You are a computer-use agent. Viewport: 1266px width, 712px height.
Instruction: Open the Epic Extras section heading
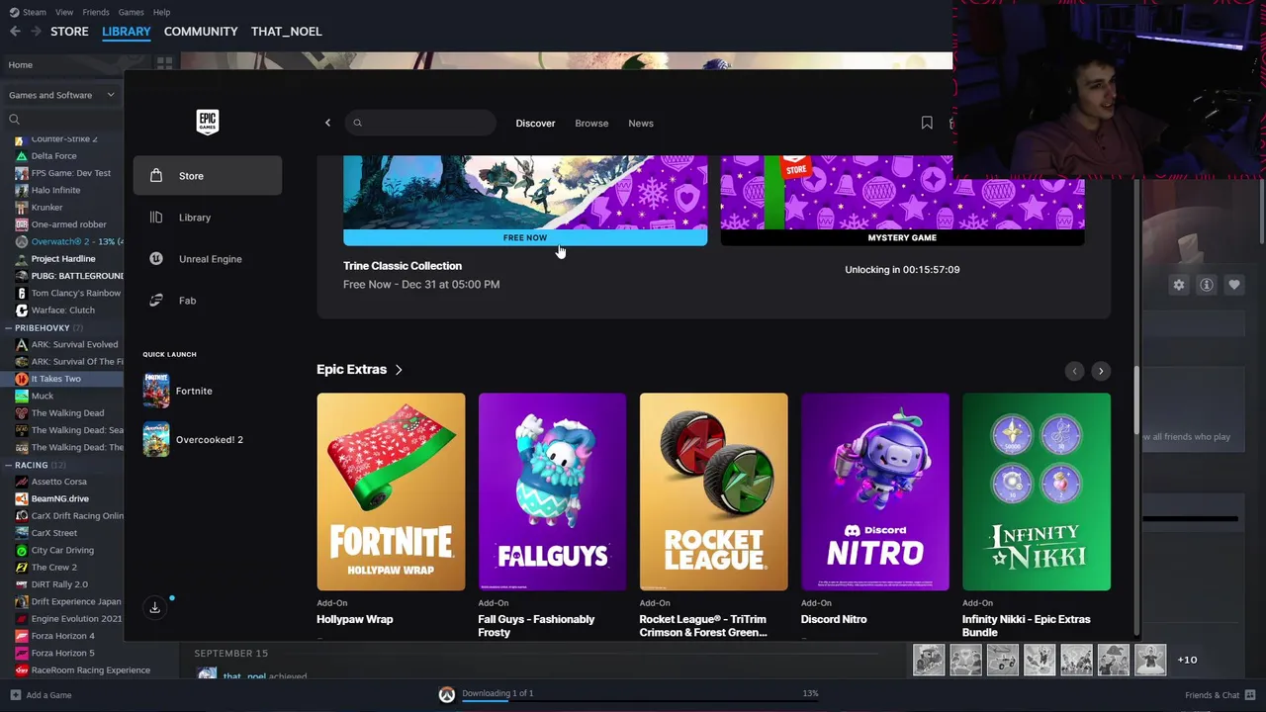(360, 369)
